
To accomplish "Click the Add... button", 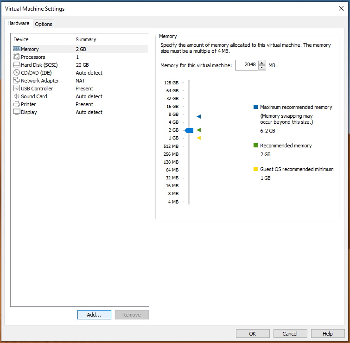I will (94, 315).
